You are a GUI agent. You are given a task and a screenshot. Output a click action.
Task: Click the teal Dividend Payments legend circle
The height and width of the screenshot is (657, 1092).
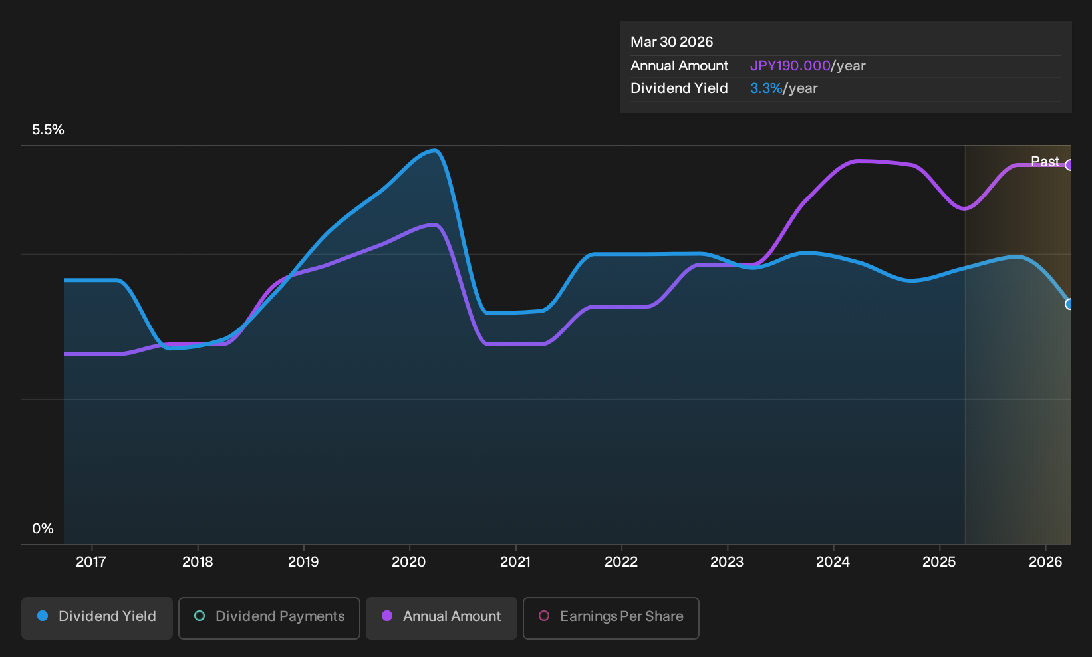click(x=200, y=616)
